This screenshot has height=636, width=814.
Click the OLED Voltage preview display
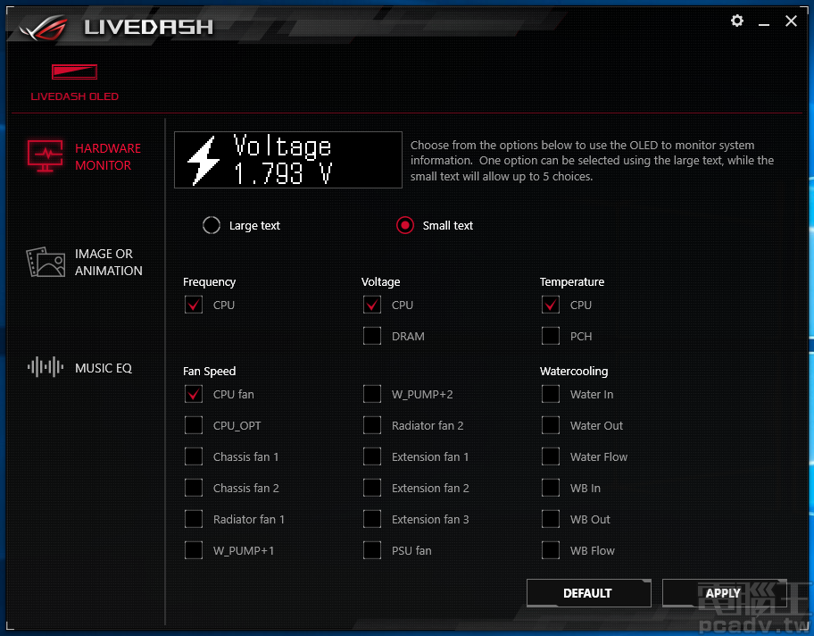point(288,160)
